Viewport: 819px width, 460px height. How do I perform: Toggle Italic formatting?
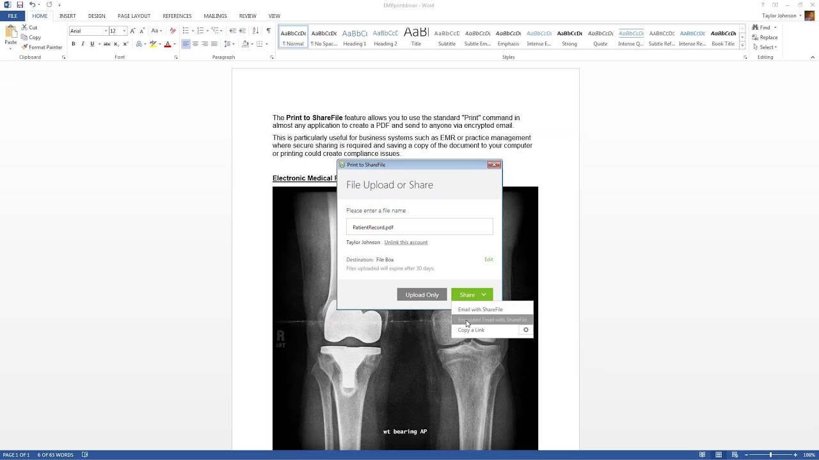tap(83, 44)
